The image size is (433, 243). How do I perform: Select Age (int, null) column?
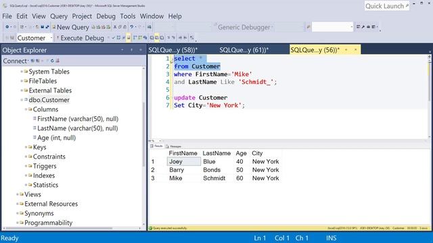click(56, 138)
